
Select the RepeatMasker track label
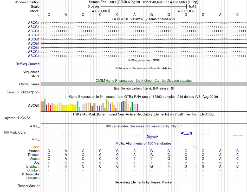[x=29, y=186]
